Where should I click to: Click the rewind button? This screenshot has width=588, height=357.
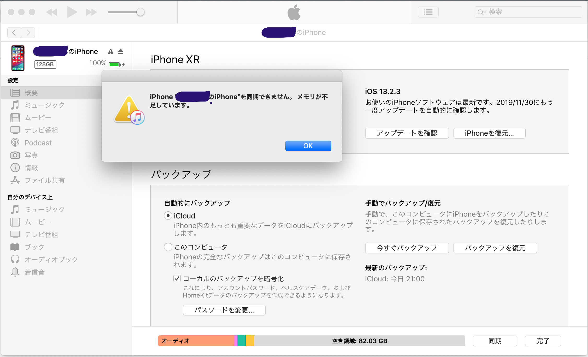click(52, 12)
